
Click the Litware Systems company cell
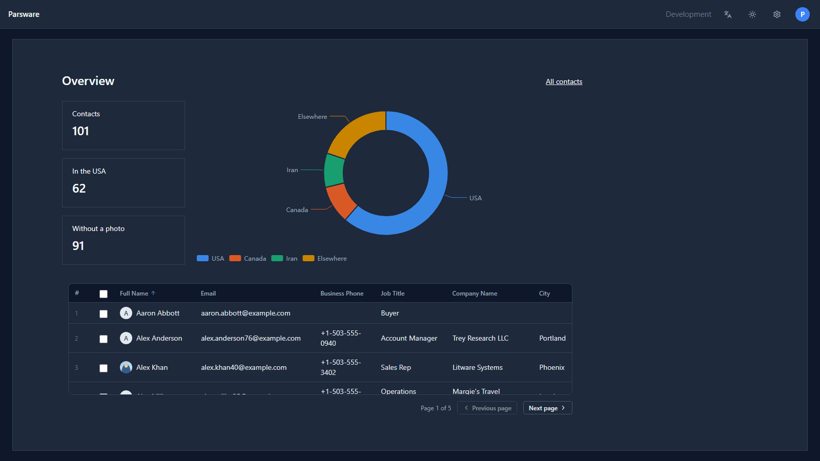pyautogui.click(x=478, y=367)
